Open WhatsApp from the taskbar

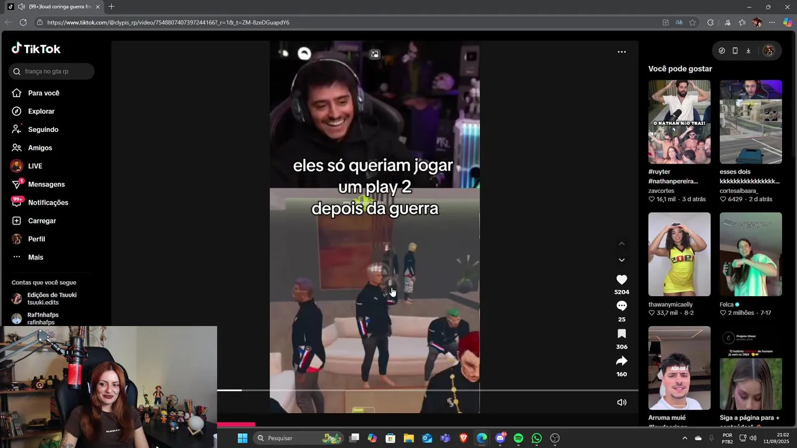(x=537, y=438)
